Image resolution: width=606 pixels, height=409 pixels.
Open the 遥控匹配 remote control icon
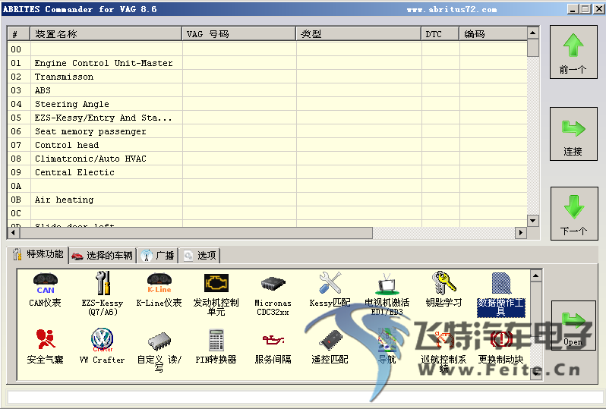click(x=330, y=346)
